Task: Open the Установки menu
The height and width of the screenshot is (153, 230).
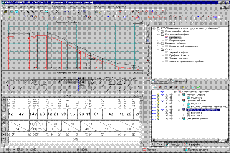Action: [43, 7]
